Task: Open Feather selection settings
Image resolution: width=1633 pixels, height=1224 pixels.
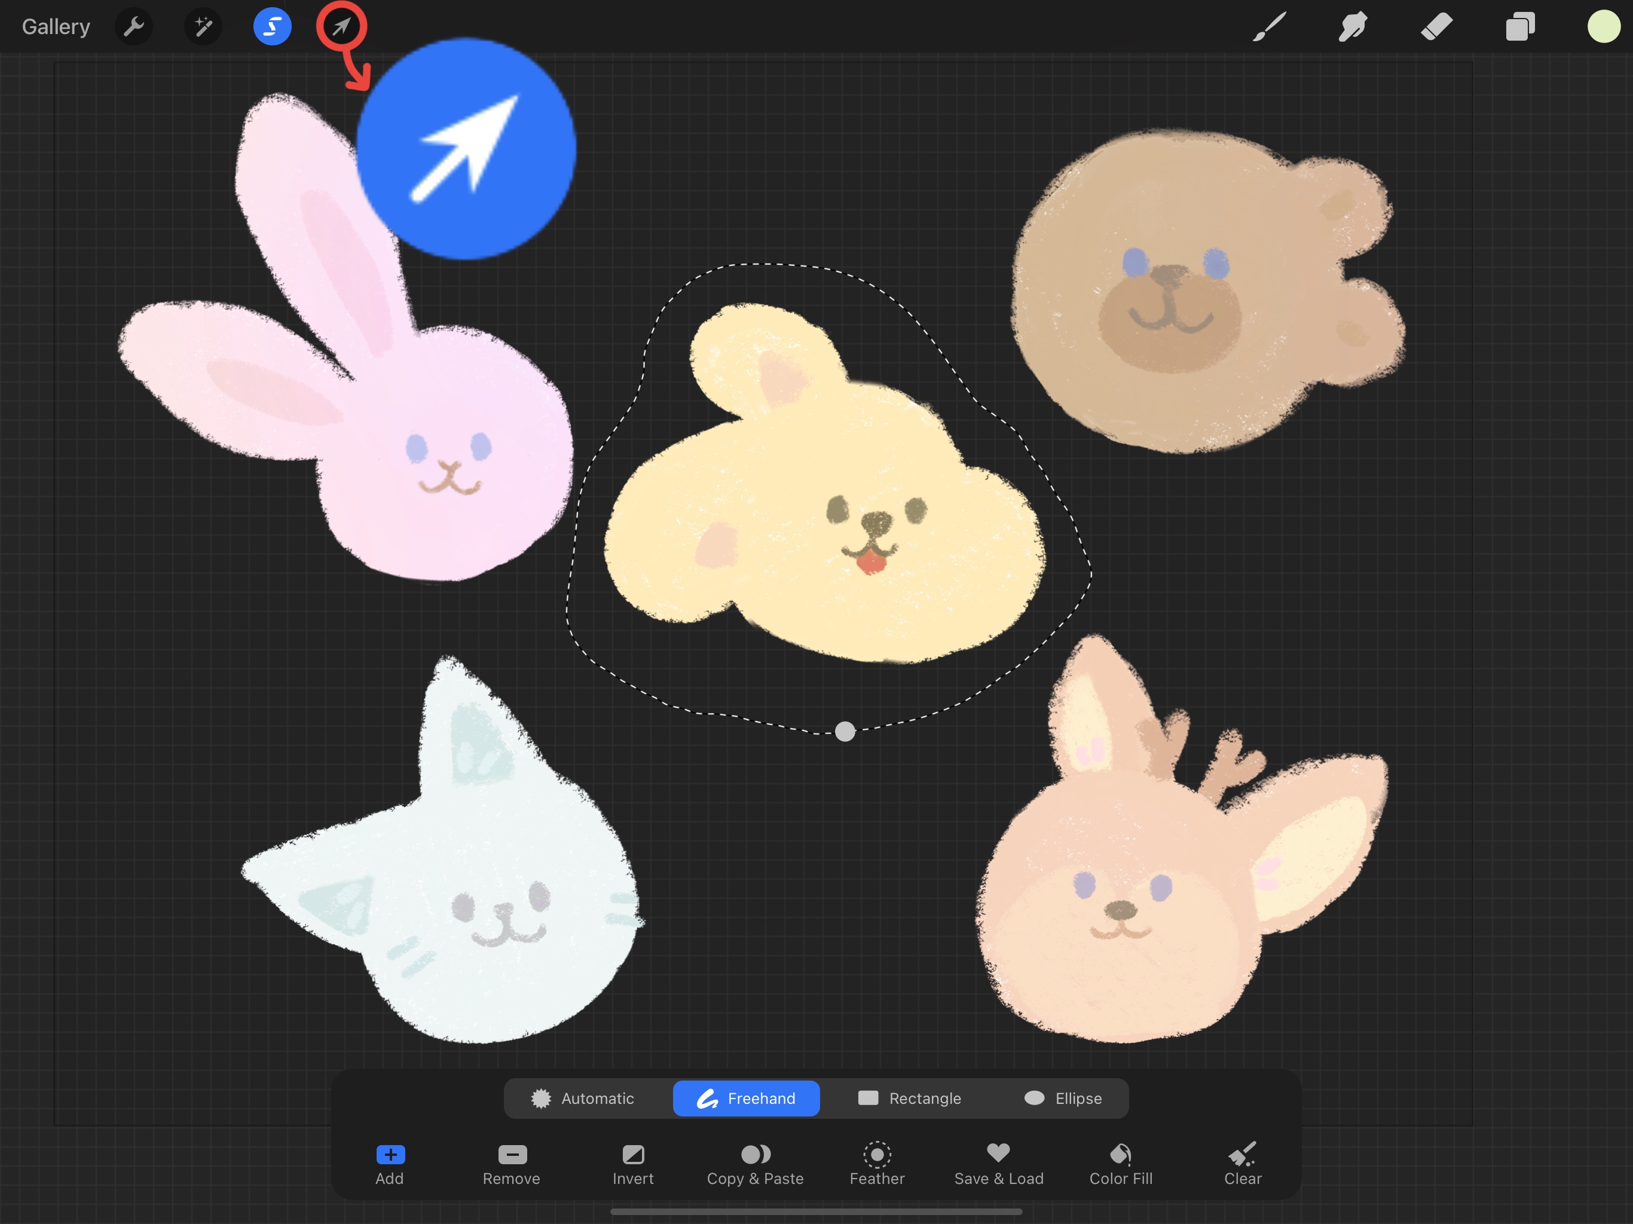Action: 877,1165
